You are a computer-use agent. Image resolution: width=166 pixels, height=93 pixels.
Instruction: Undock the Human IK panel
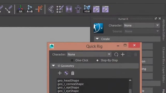click(x=156, y=19)
